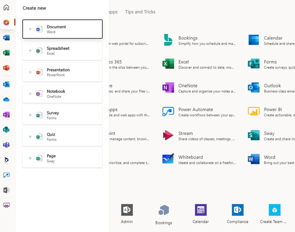
Task: Open Dynamics 365 from the sidebar
Action: click(6, 160)
